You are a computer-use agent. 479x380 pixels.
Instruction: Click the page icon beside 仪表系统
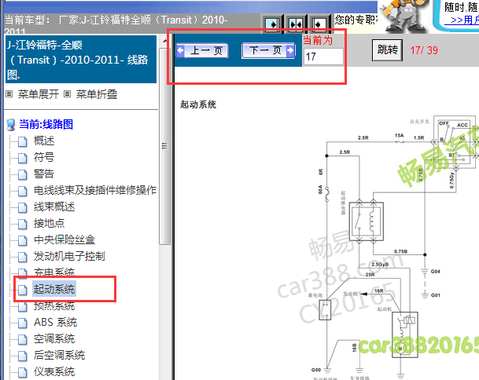[22, 372]
